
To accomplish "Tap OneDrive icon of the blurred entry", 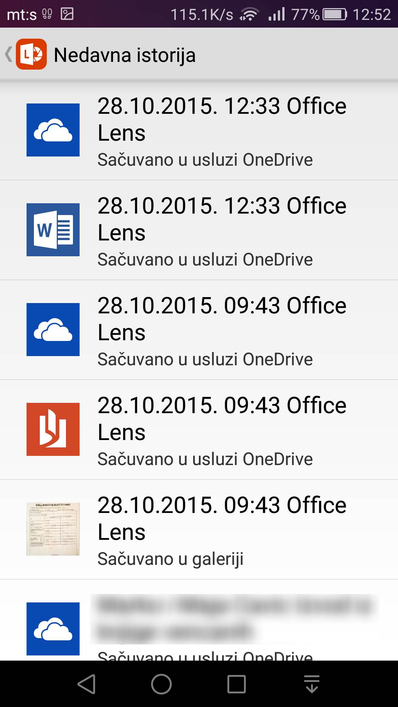I will [x=53, y=629].
